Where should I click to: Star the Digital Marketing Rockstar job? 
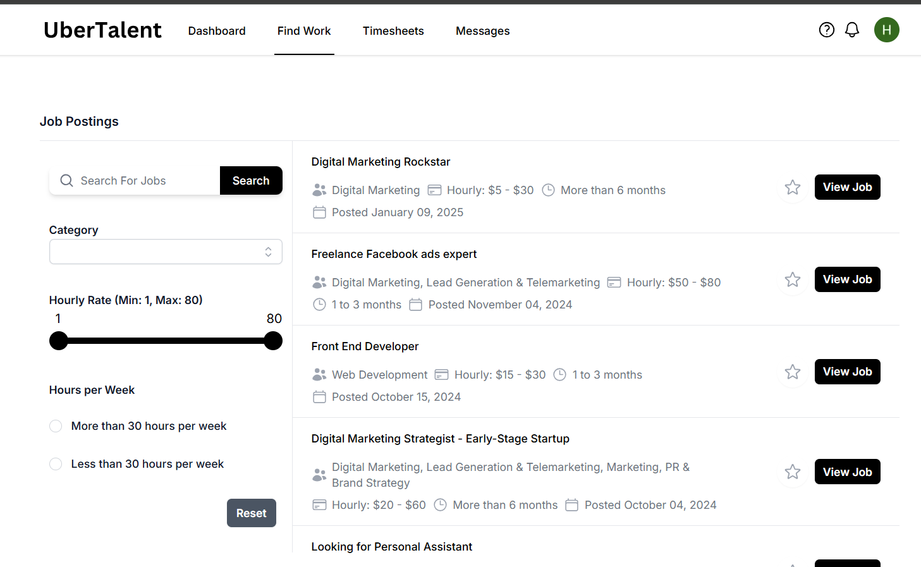click(x=793, y=187)
